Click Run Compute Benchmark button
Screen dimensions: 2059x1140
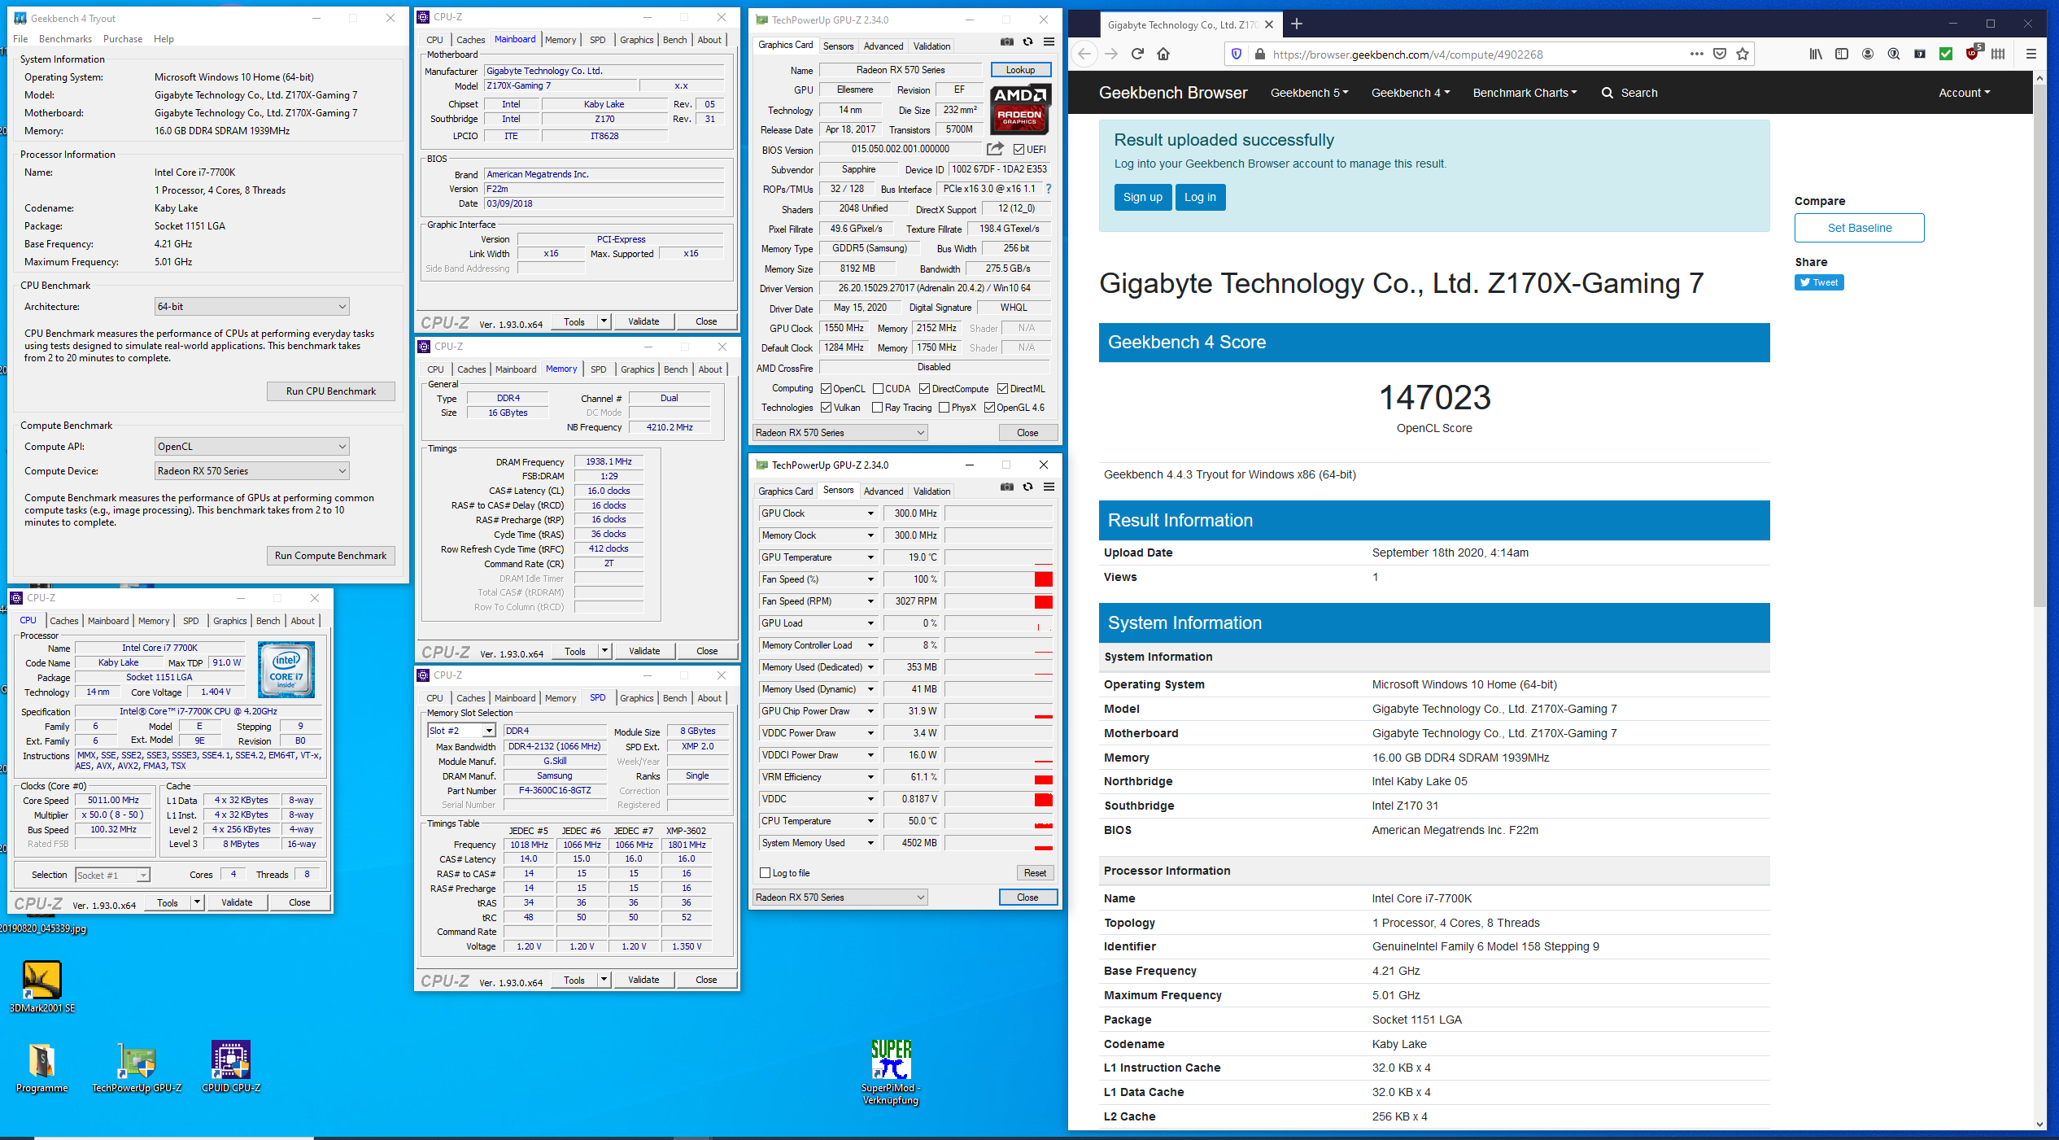click(330, 556)
